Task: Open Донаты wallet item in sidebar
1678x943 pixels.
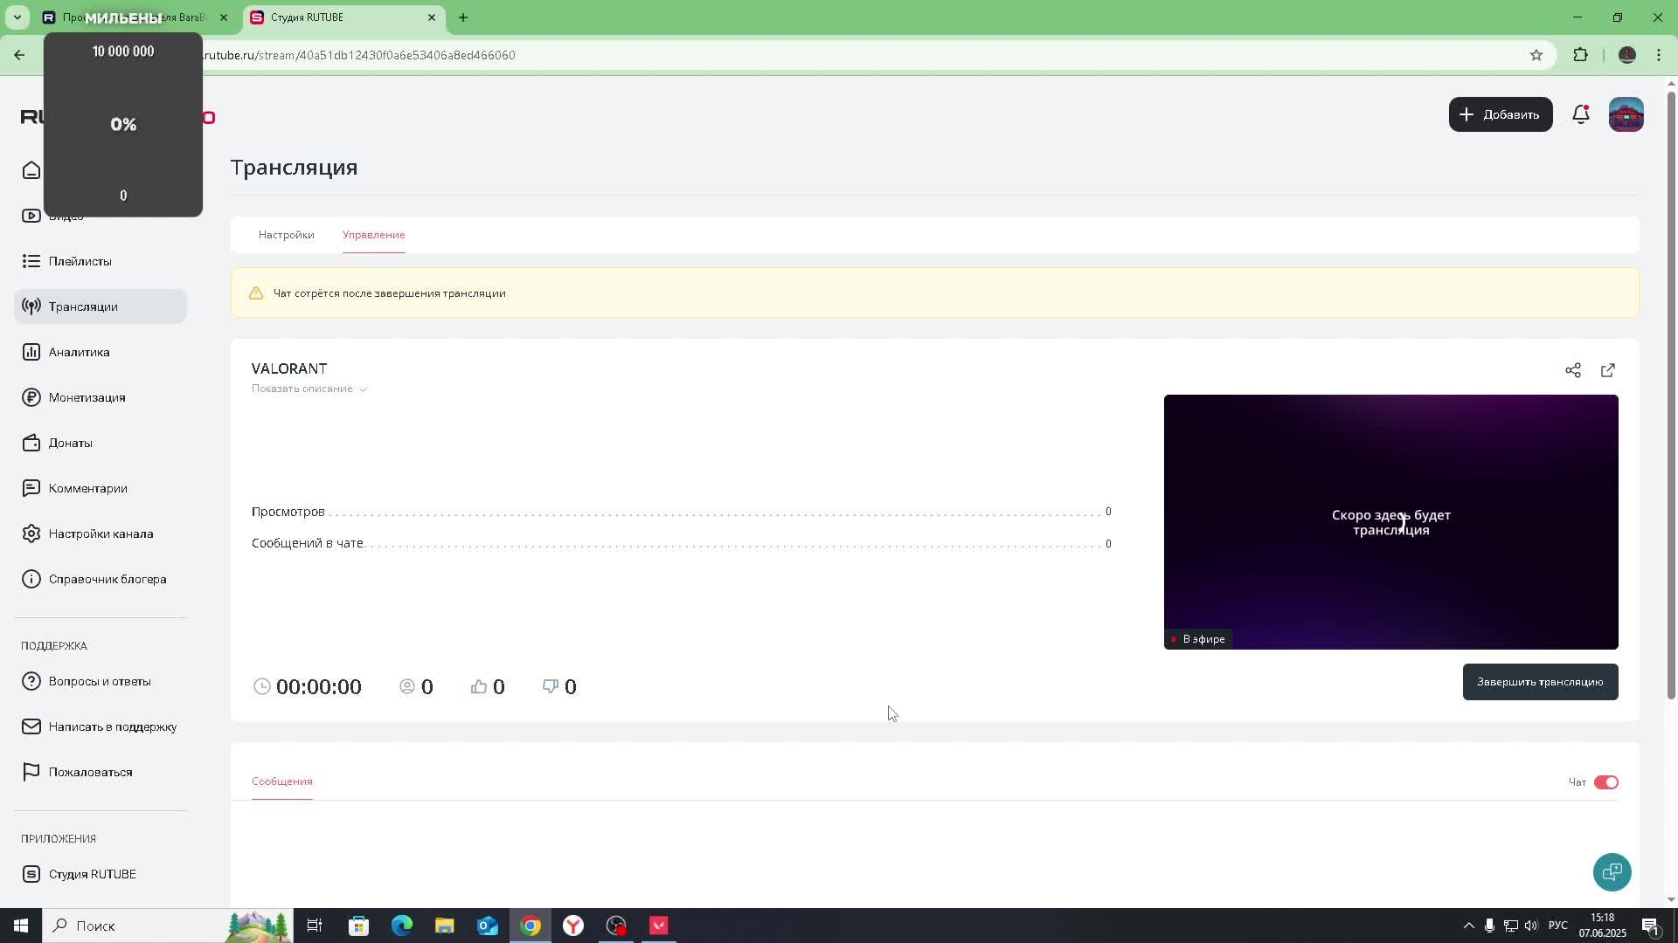Action: [70, 443]
